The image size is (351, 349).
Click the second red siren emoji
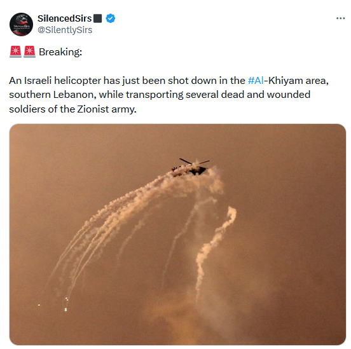click(29, 51)
